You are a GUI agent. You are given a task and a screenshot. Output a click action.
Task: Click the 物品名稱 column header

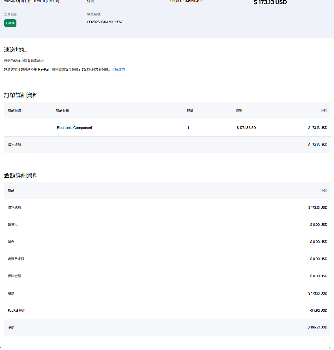[x=63, y=110]
